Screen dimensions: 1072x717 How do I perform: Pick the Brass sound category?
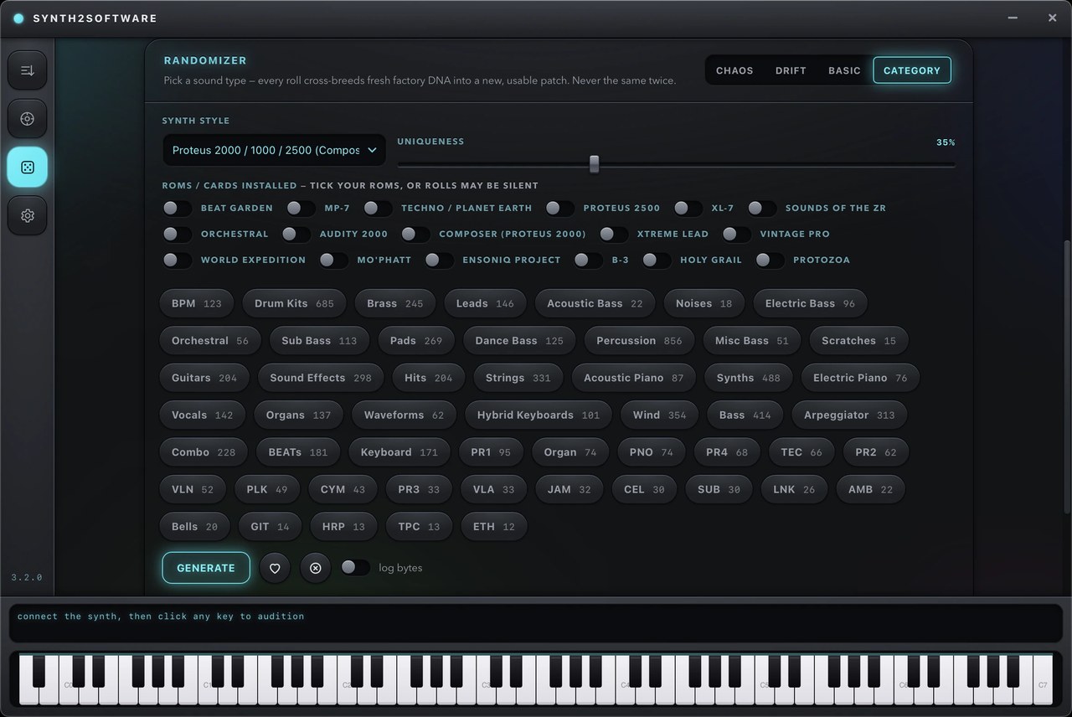(395, 303)
